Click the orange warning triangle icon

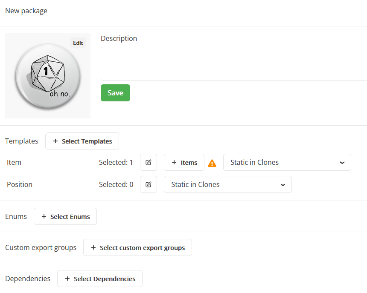(x=212, y=163)
